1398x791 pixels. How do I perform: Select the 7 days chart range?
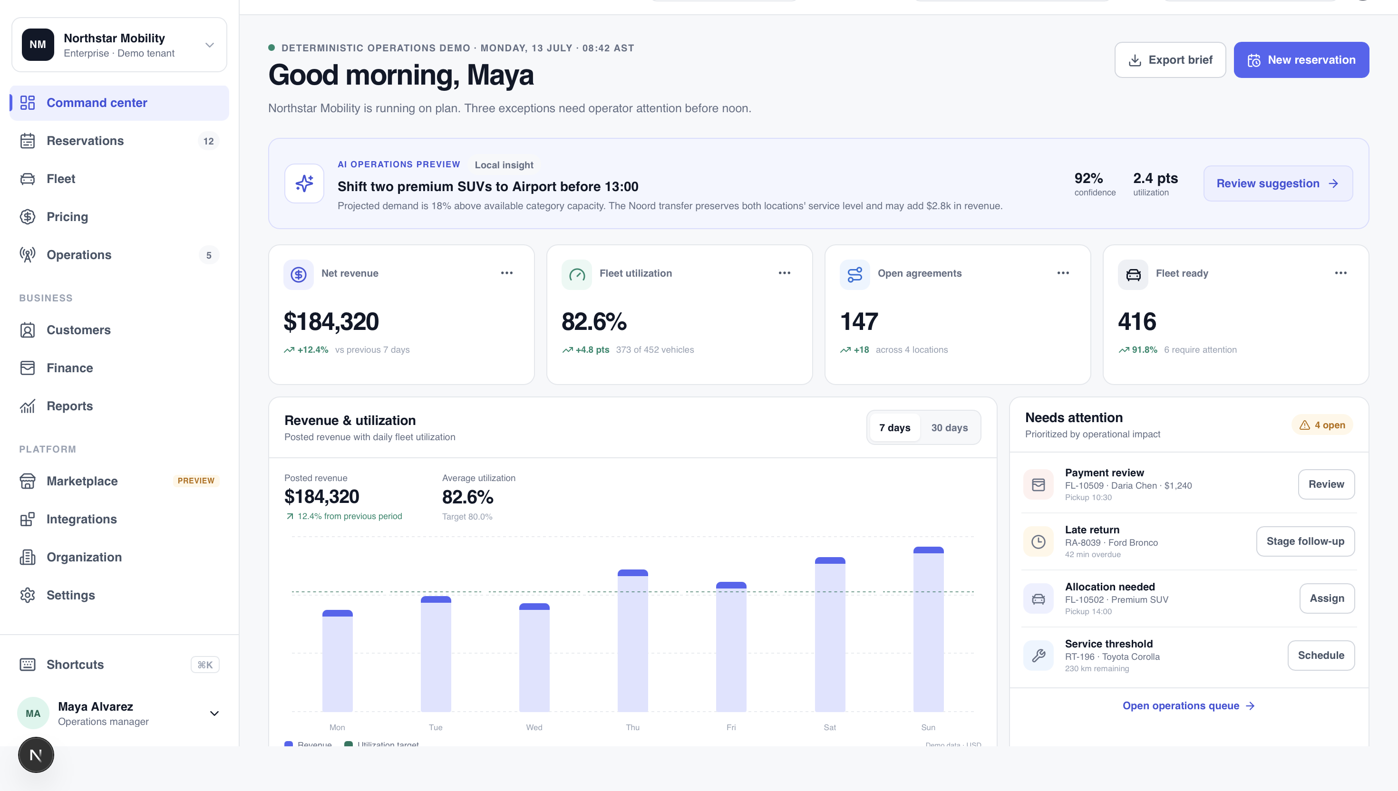click(894, 427)
